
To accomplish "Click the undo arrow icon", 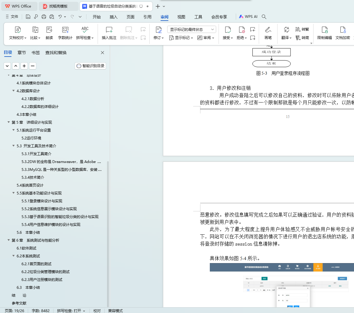I will (60, 17).
